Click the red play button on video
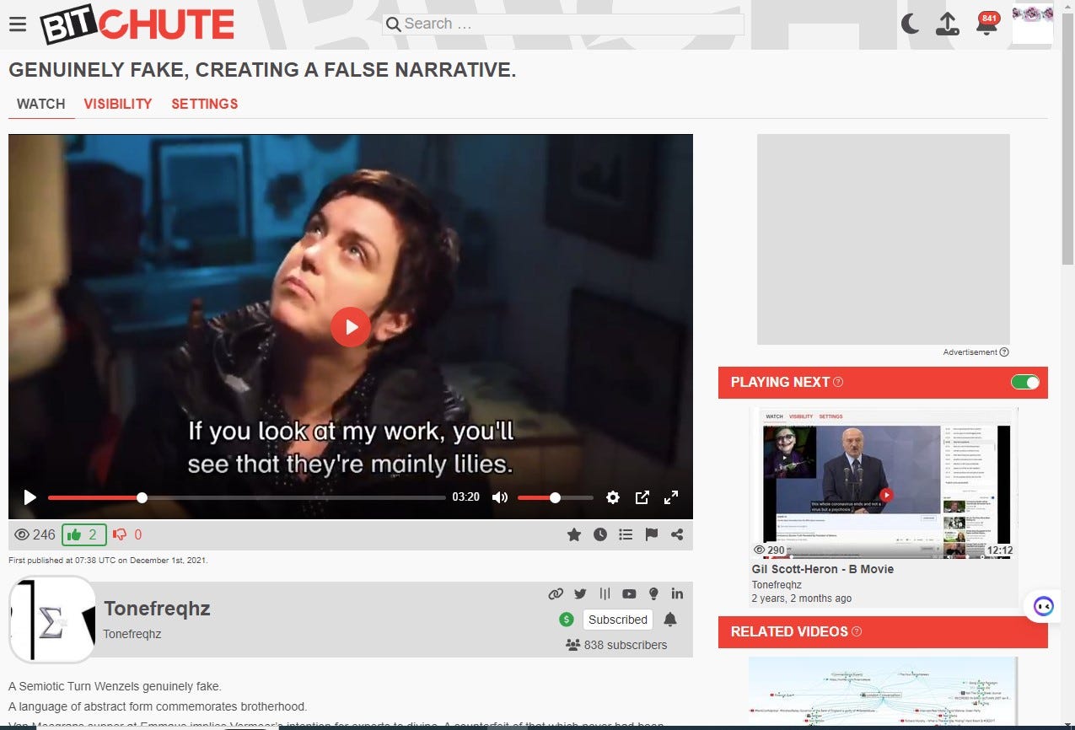Image resolution: width=1075 pixels, height=730 pixels. point(351,327)
